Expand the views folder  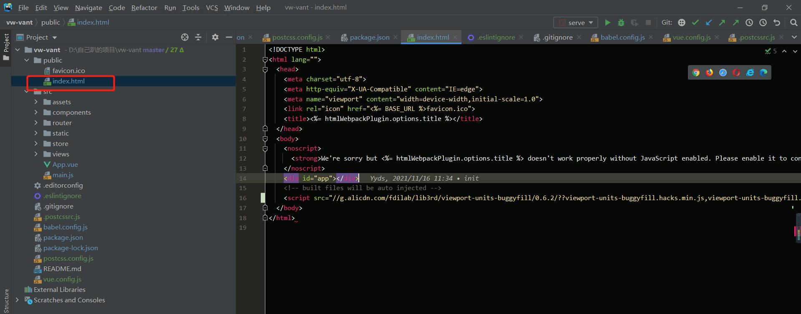pyautogui.click(x=36, y=154)
